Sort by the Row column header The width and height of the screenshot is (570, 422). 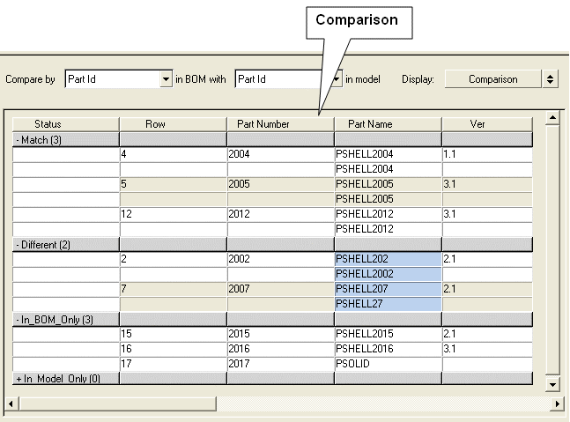pos(173,124)
